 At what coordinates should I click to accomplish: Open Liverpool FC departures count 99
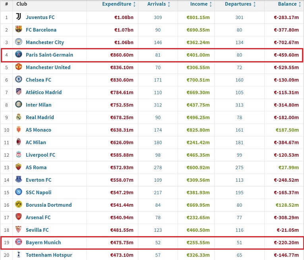tap(240, 155)
